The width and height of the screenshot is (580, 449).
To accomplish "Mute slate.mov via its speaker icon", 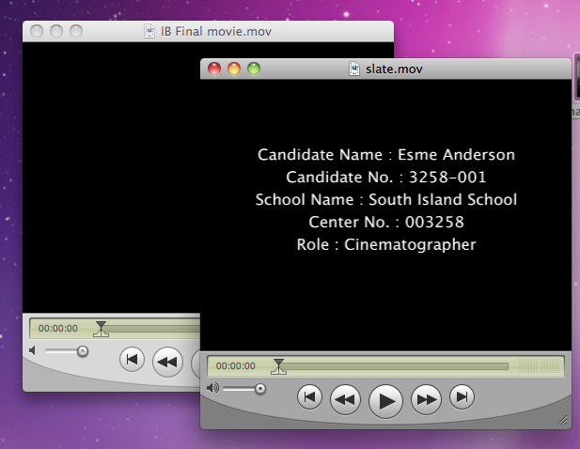I will point(212,388).
